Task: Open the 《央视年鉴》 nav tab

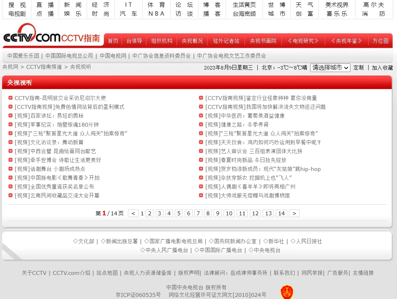Action: point(347,41)
